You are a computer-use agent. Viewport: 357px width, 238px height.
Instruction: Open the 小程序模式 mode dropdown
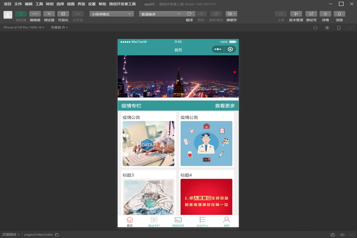(112, 14)
